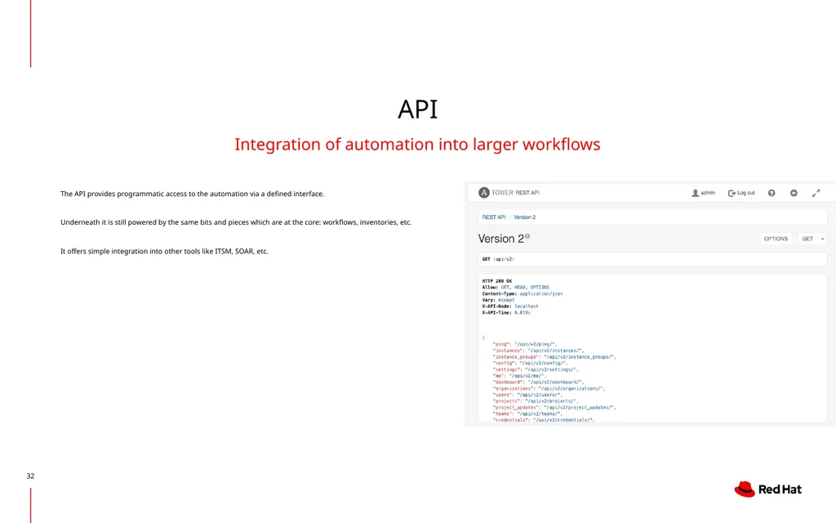836x523 pixels.
Task: Toggle the expand fullscreen arrows icon
Action: pyautogui.click(x=816, y=193)
